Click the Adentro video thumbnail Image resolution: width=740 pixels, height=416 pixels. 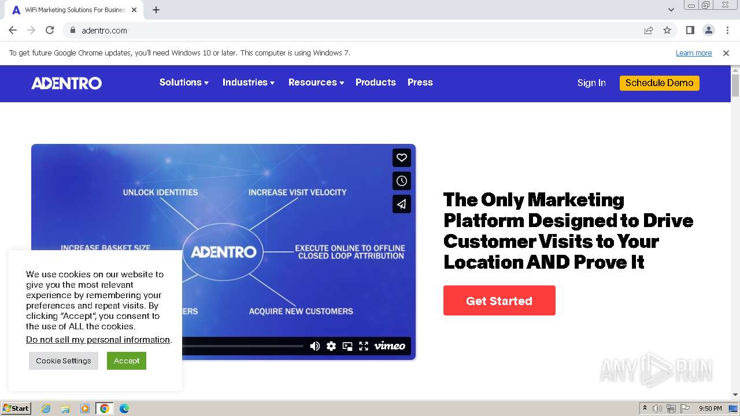point(223,251)
